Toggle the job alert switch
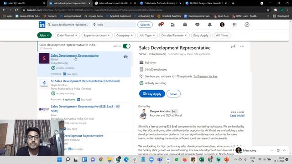Image resolution: width=292 pixels, height=164 pixels. pyautogui.click(x=127, y=46)
